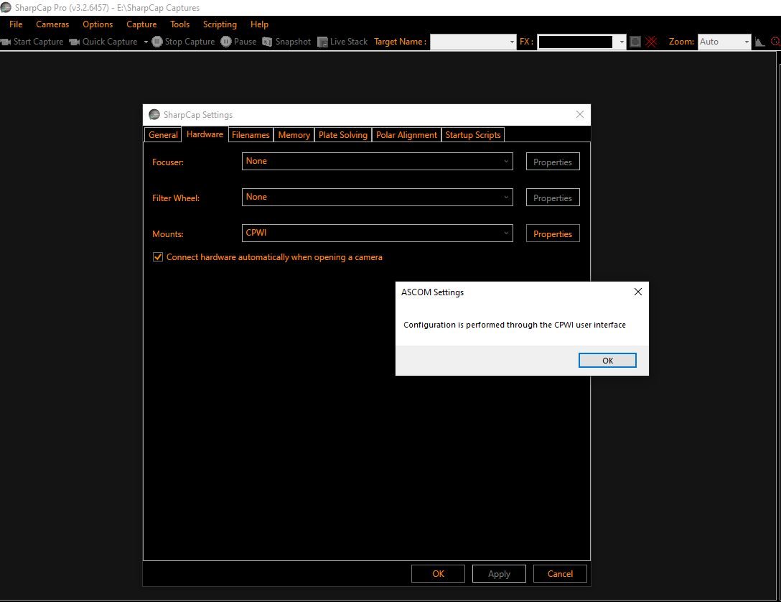Take a Snapshot from the toolbar
781x602 pixels.
pyautogui.click(x=286, y=42)
